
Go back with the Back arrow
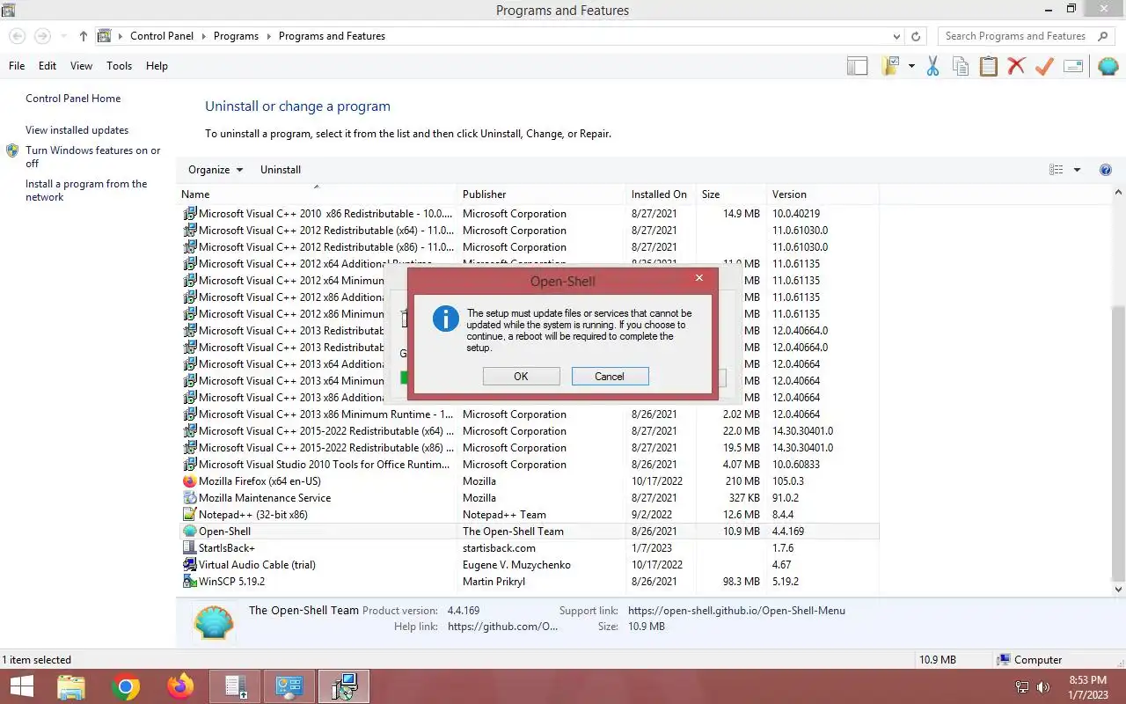[x=17, y=36]
